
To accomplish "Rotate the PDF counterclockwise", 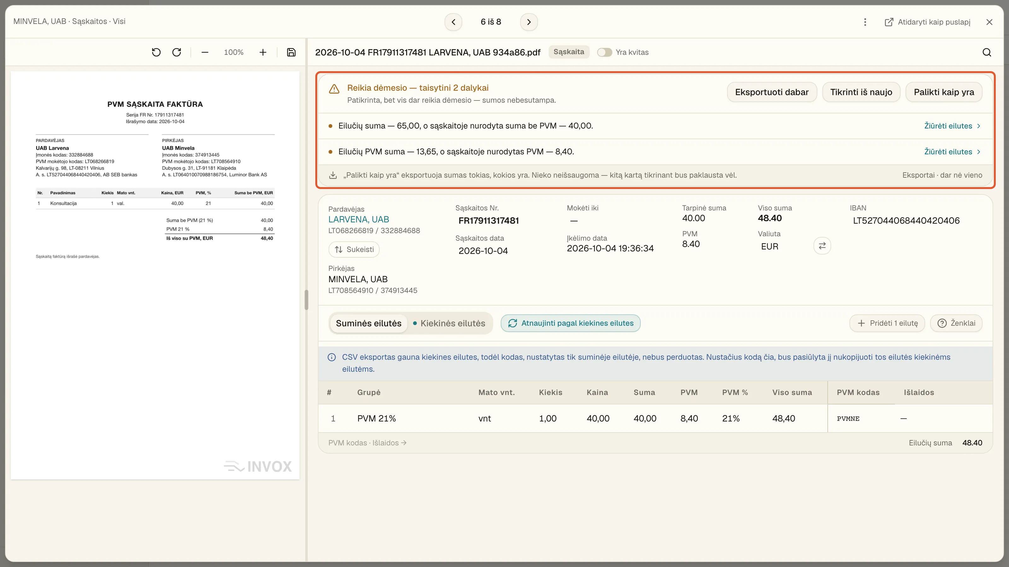I will point(156,52).
